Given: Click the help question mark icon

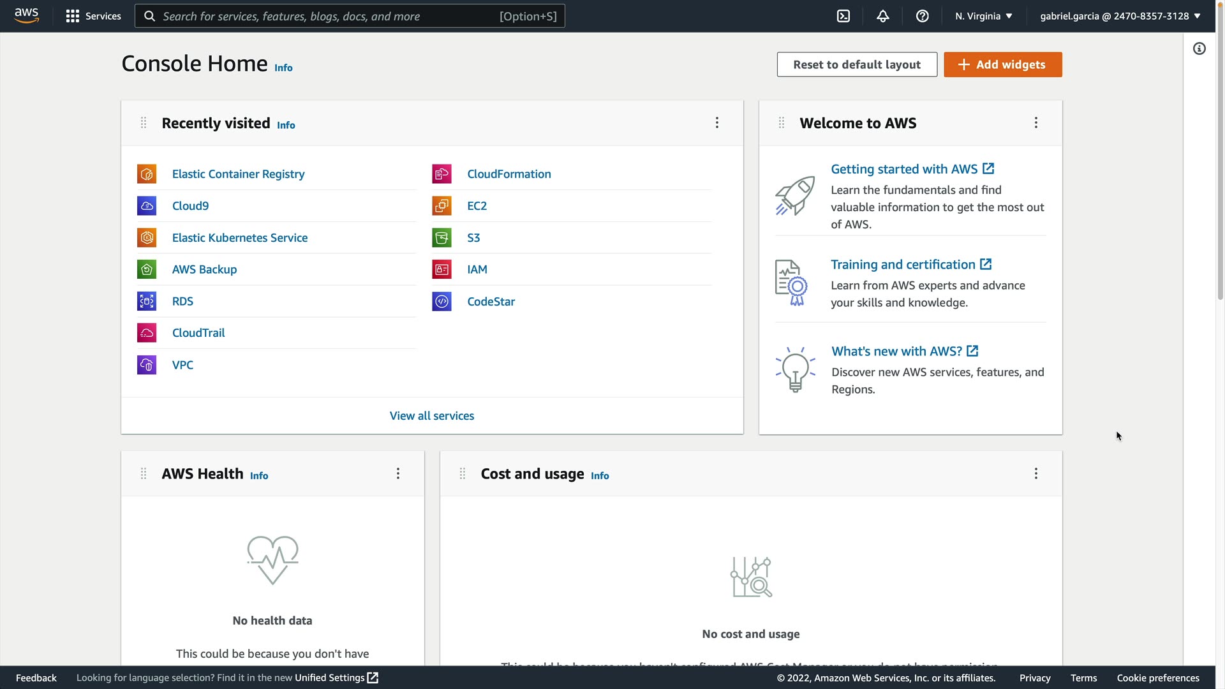Looking at the screenshot, I should (923, 16).
